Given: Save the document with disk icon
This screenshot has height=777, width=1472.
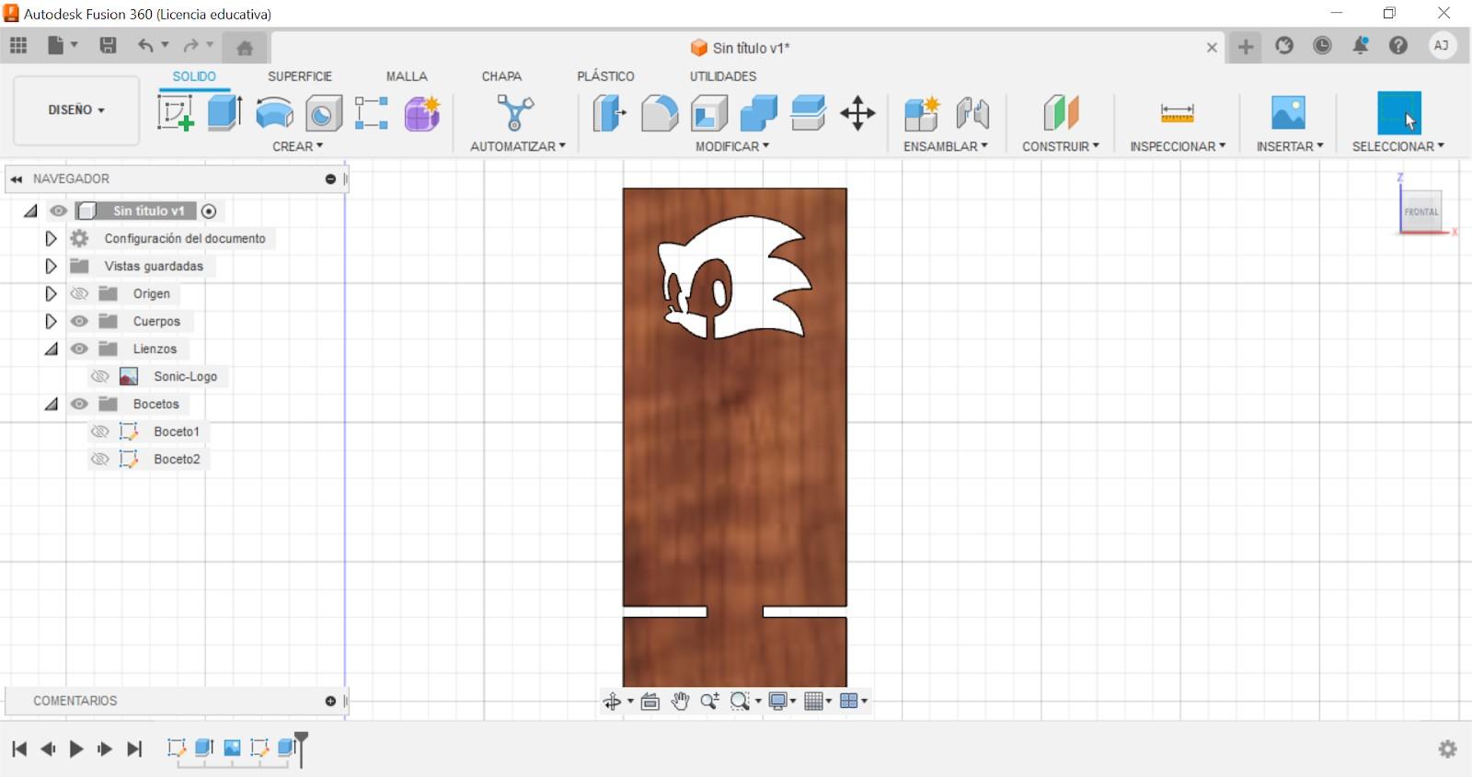Looking at the screenshot, I should (x=108, y=45).
